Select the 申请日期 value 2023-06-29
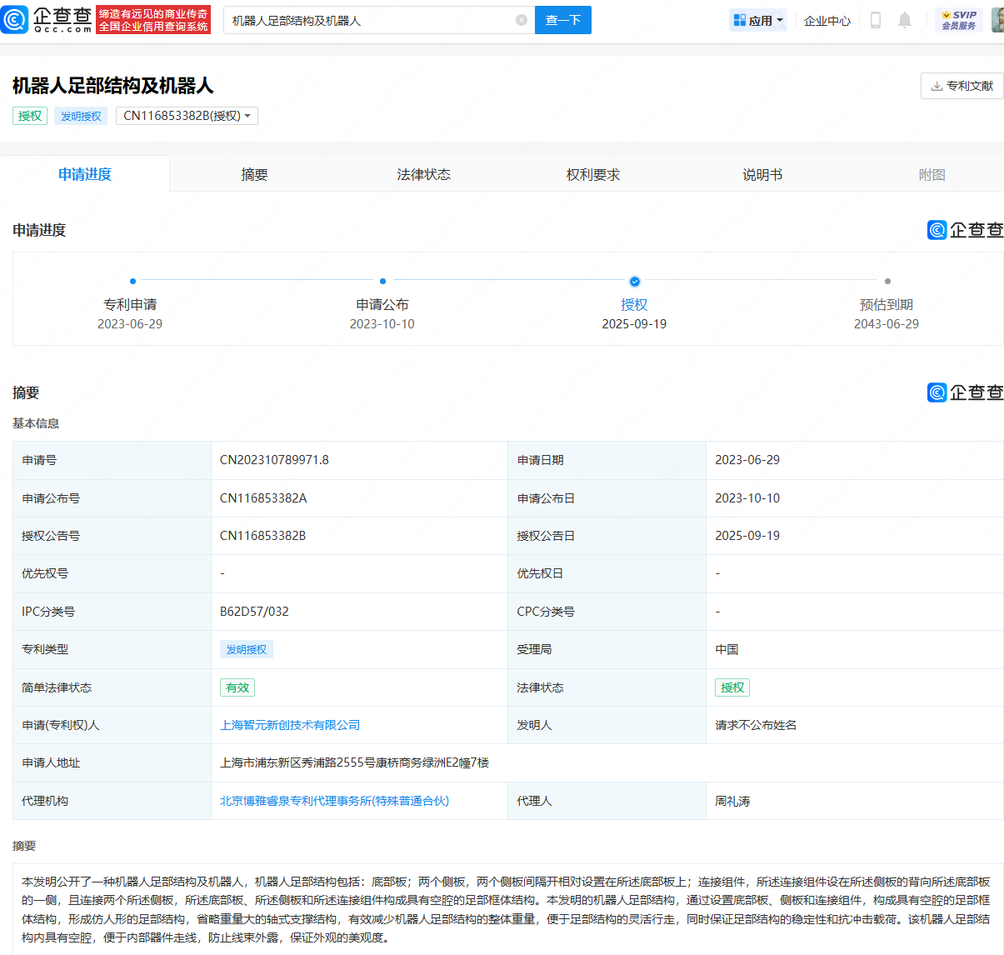 (747, 460)
